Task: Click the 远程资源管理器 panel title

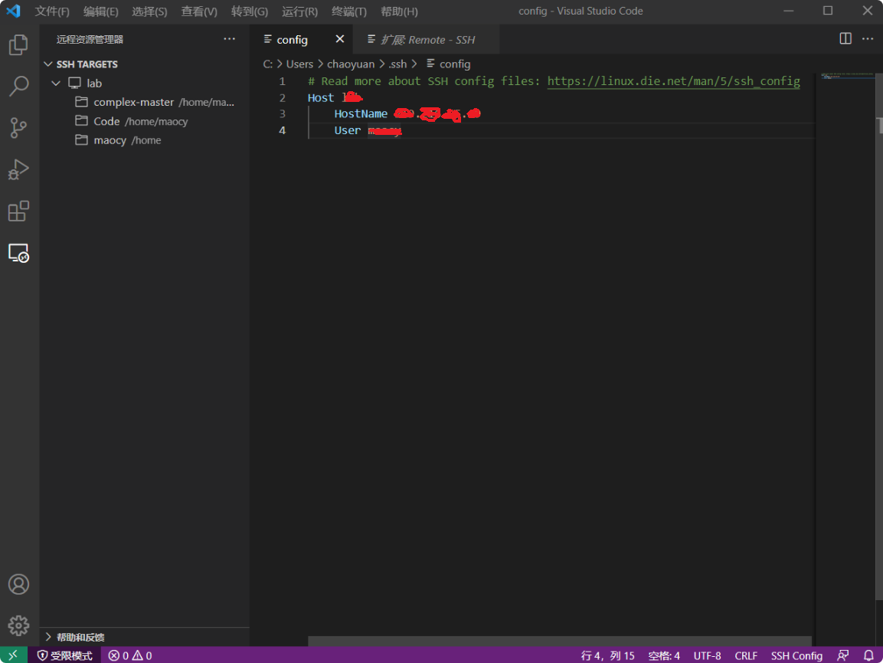Action: click(90, 39)
